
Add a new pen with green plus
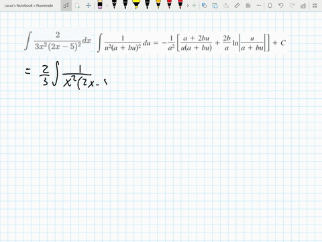click(194, 5)
